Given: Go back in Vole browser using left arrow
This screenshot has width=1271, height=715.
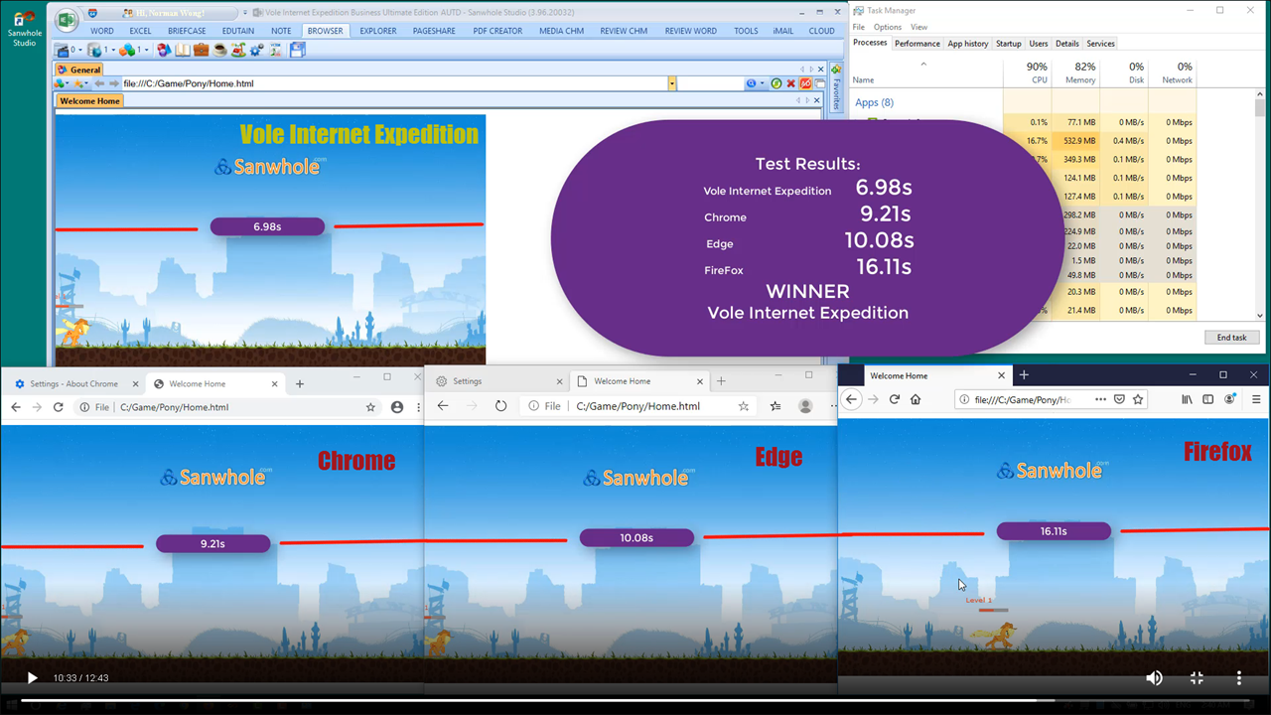Looking at the screenshot, I should click(99, 83).
